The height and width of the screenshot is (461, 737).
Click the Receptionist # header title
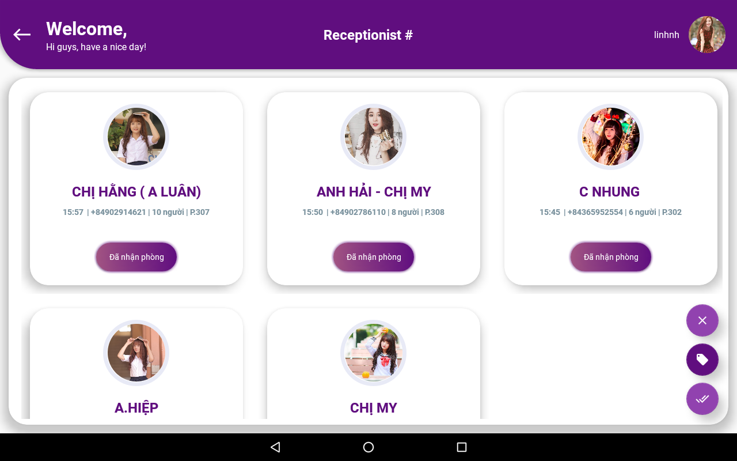[x=368, y=35]
